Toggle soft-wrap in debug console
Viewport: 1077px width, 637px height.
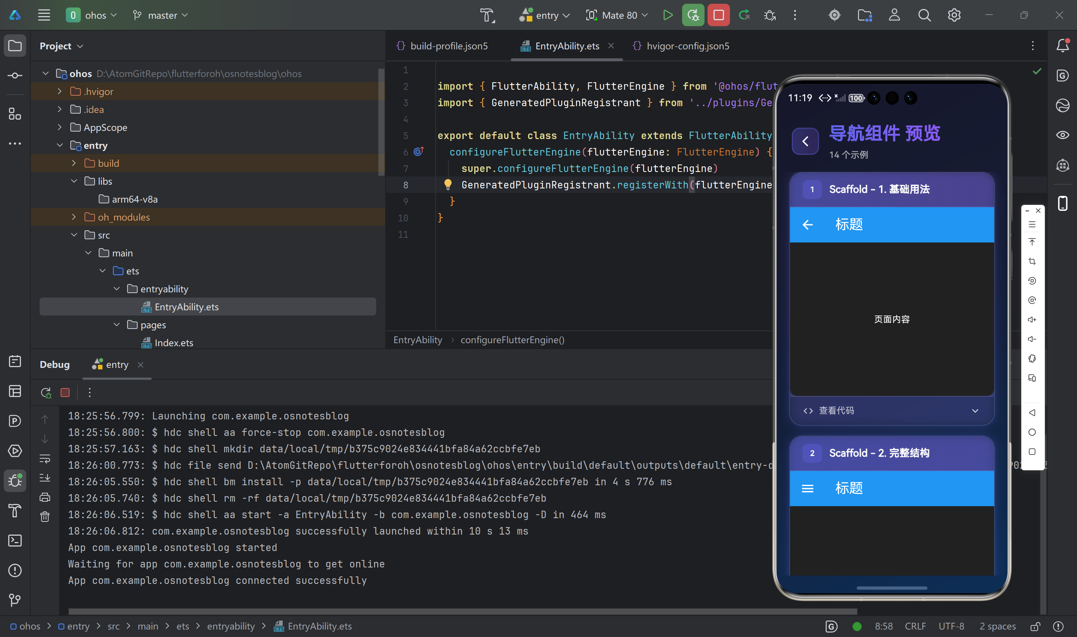point(45,458)
